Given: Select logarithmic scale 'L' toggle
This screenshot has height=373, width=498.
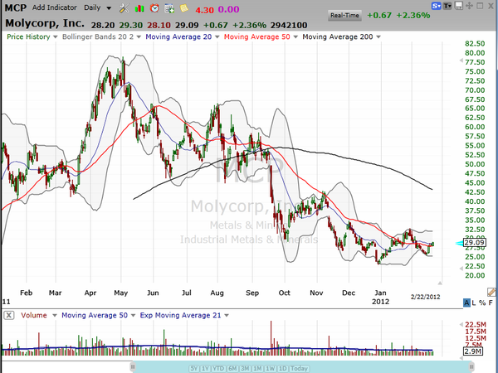Looking at the screenshot, I should 474,303.
